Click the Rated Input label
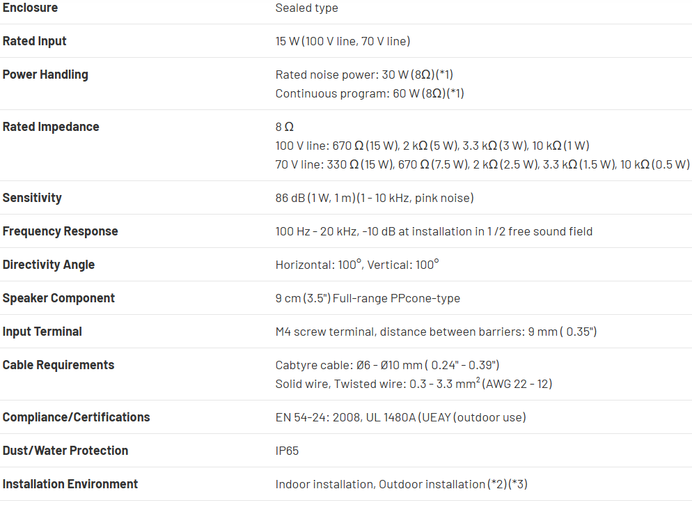The height and width of the screenshot is (505, 692). (35, 41)
